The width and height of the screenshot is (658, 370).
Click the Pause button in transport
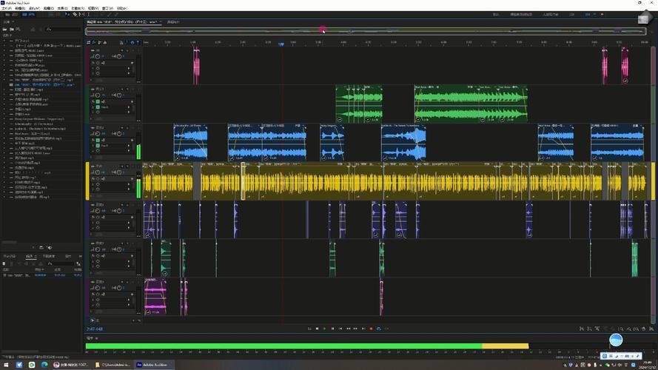332,329
